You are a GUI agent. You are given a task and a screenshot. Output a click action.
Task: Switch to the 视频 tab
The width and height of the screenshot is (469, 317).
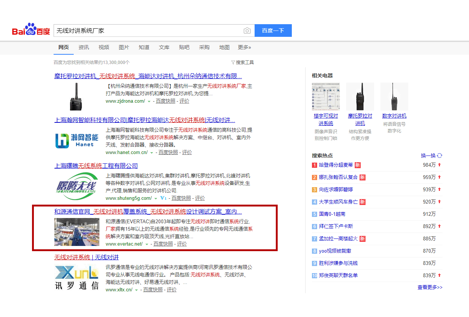coord(104,47)
